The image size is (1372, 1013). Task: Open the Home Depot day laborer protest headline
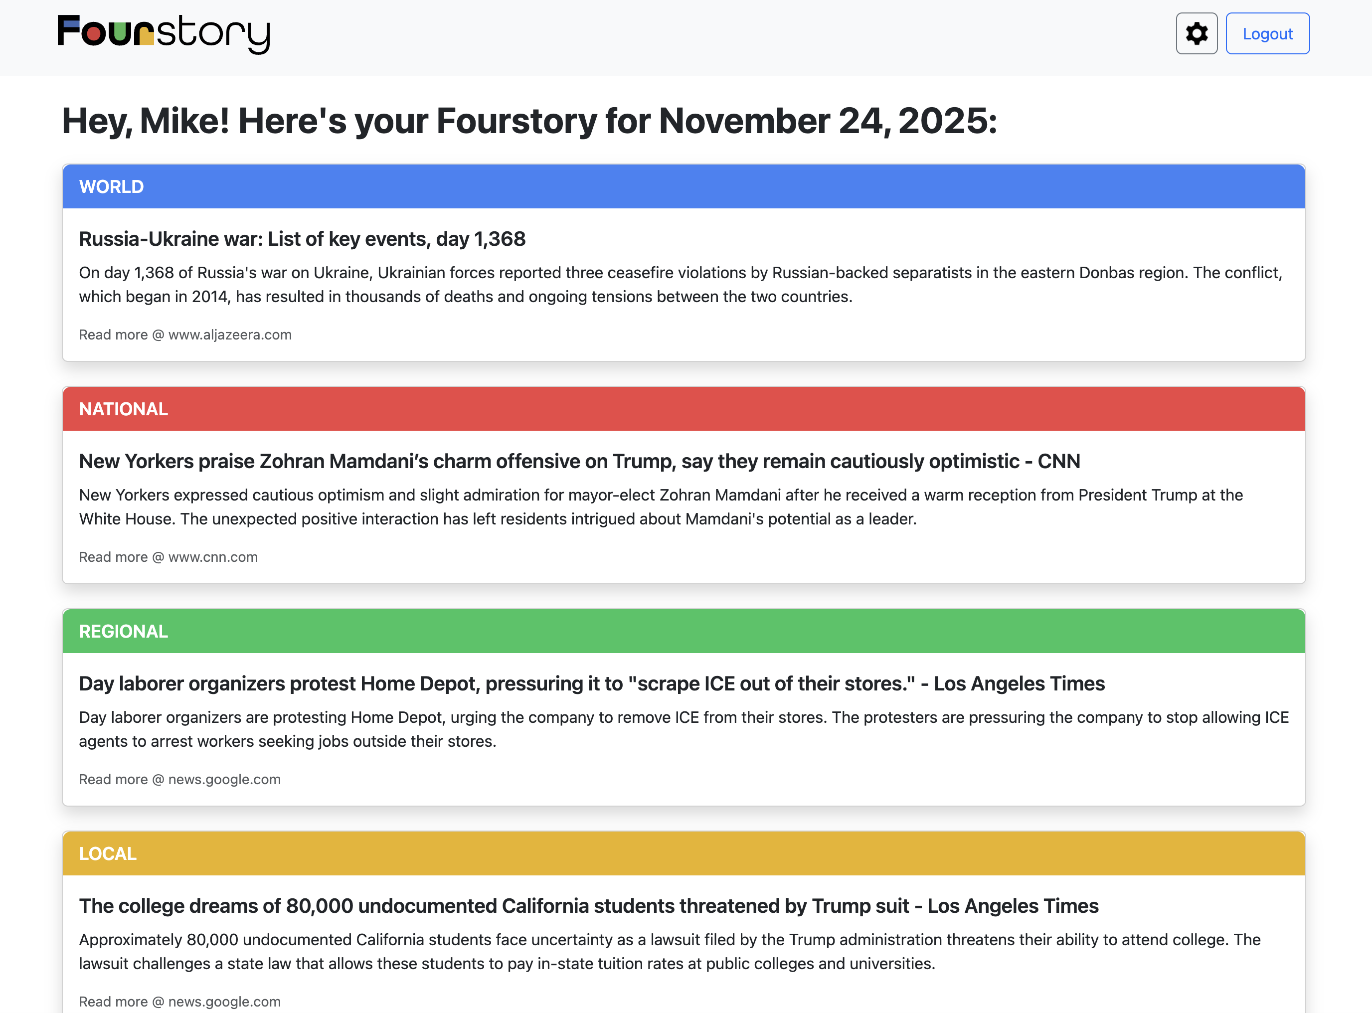[592, 683]
